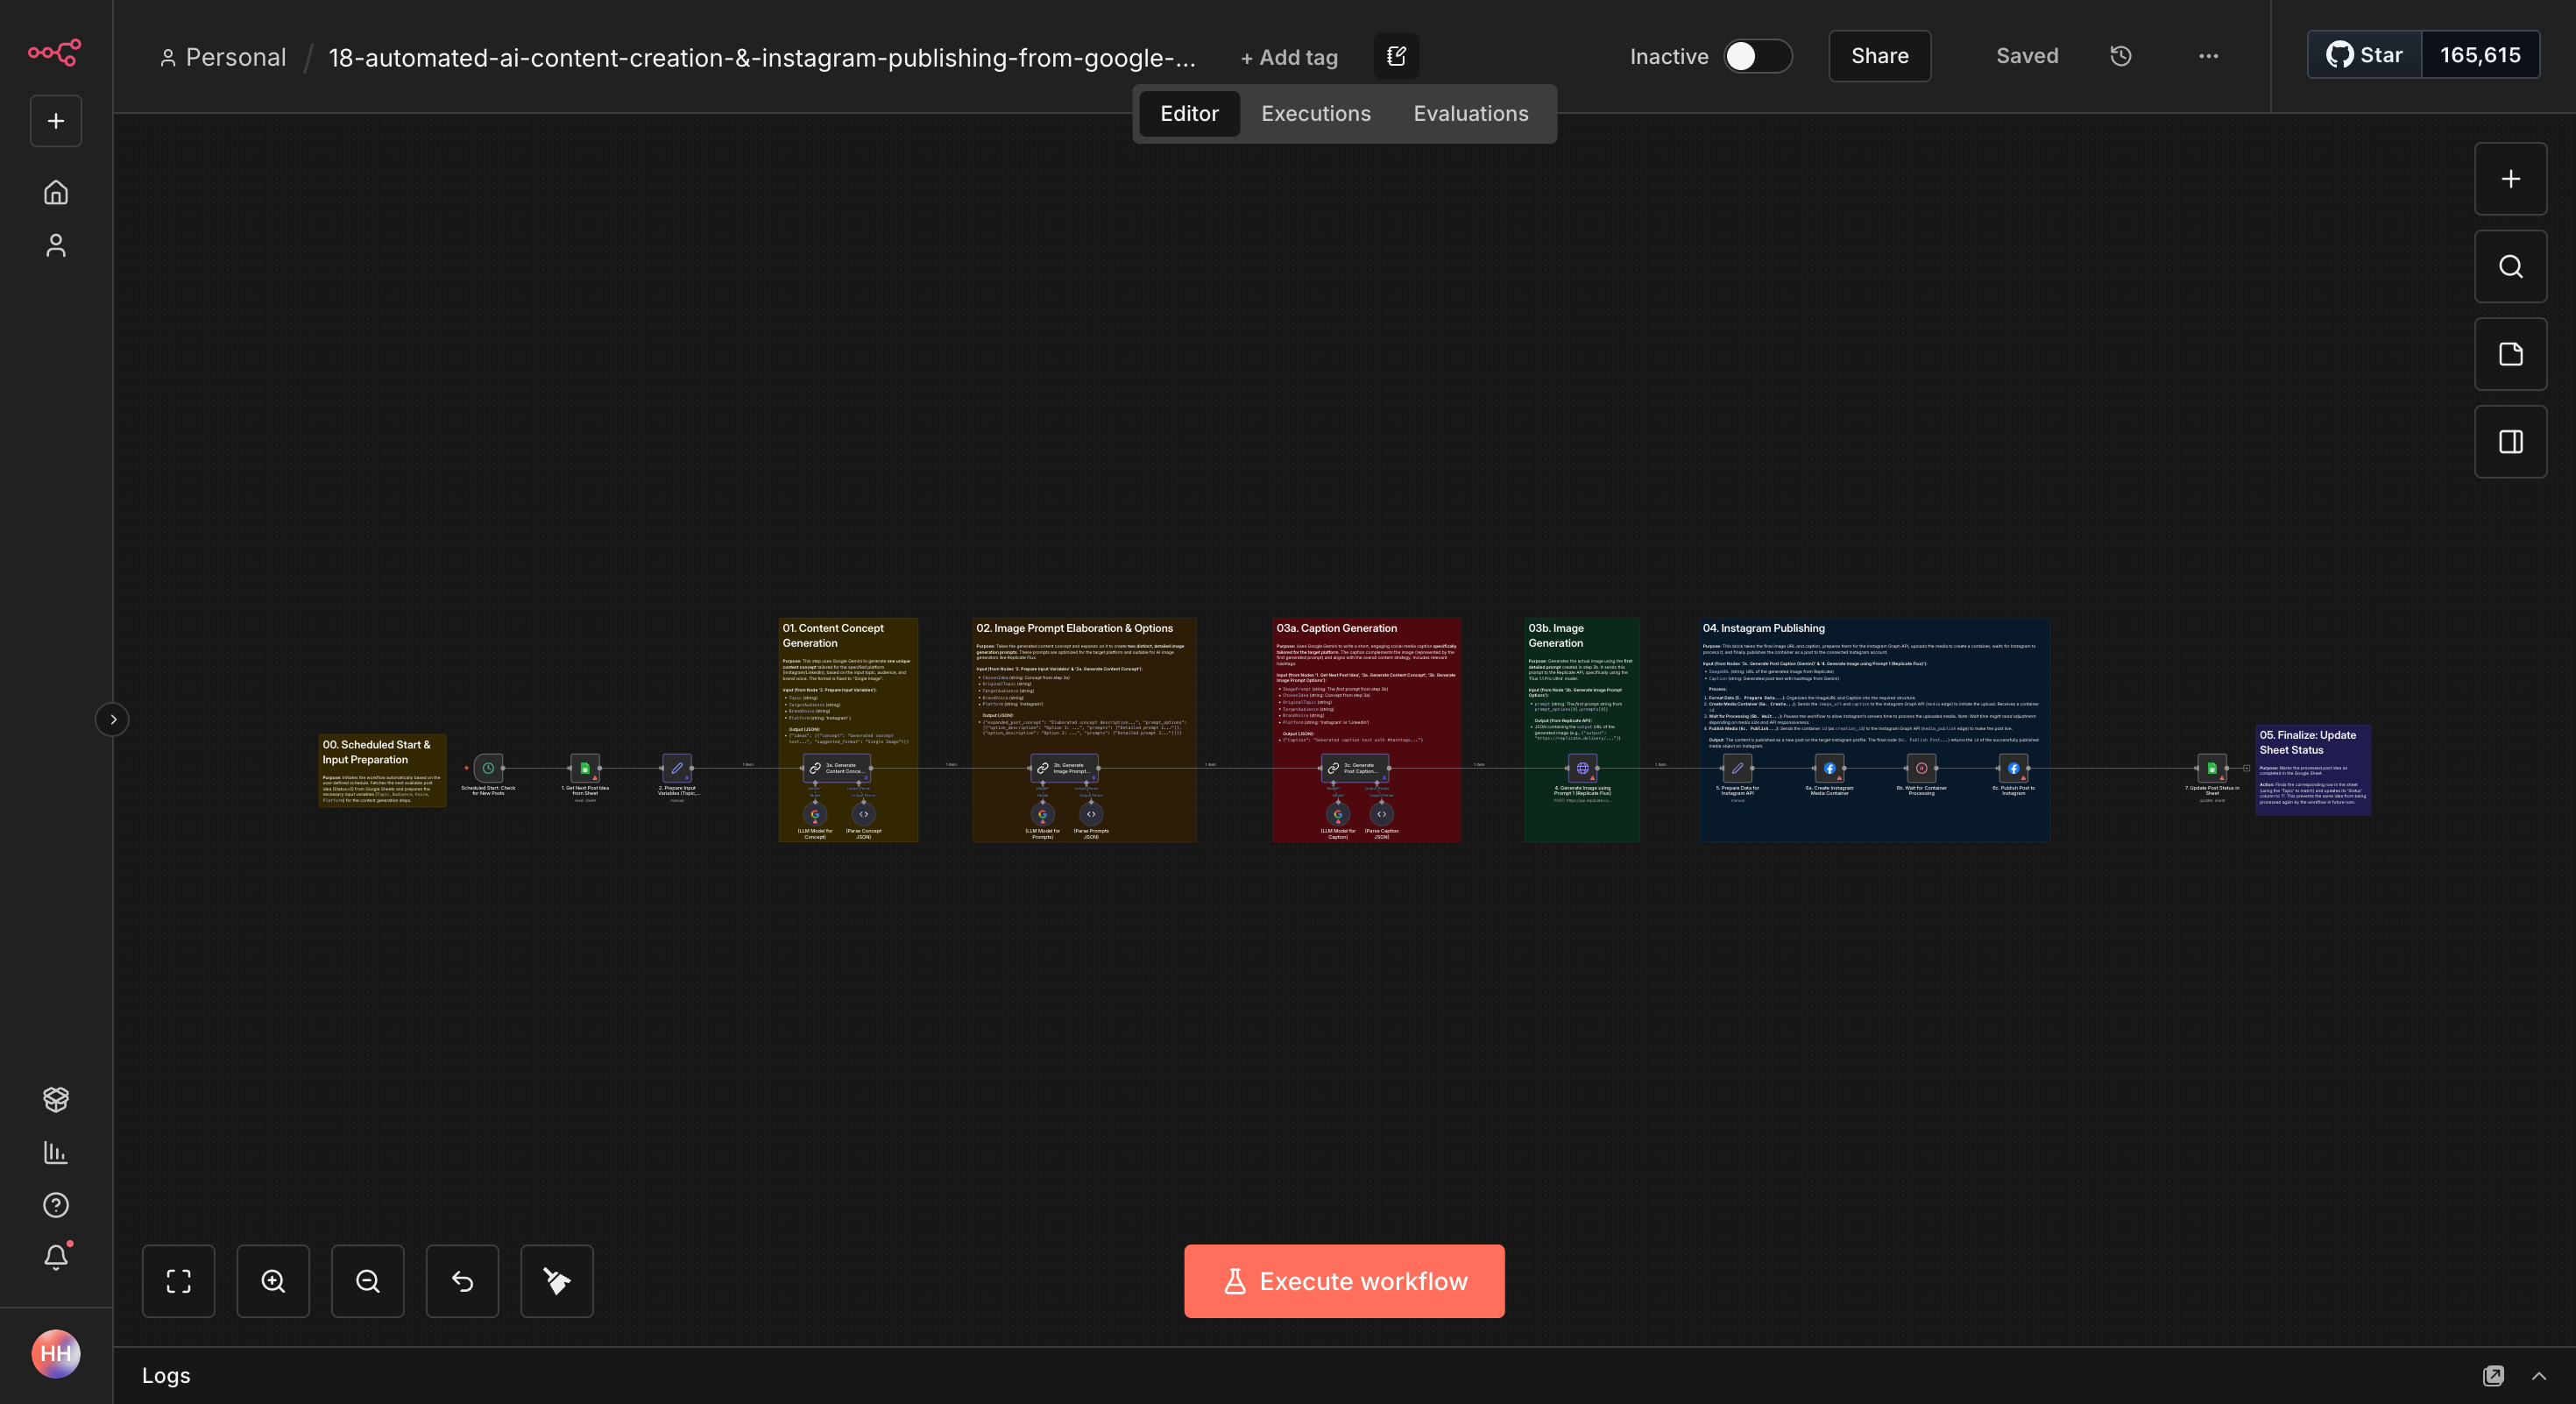Star the project on GitHub

[x=2363, y=55]
